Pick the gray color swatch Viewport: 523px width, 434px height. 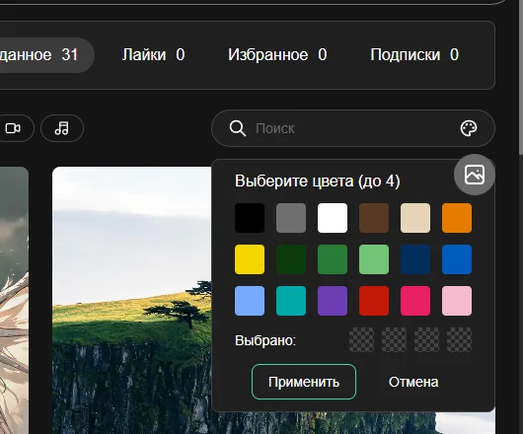coord(291,218)
